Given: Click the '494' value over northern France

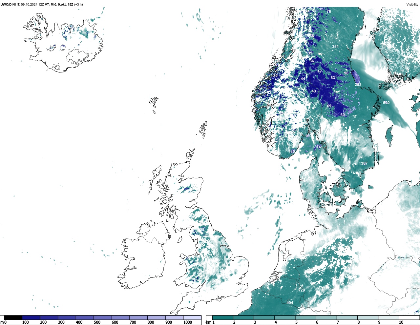Looking at the screenshot, I should tap(290, 303).
